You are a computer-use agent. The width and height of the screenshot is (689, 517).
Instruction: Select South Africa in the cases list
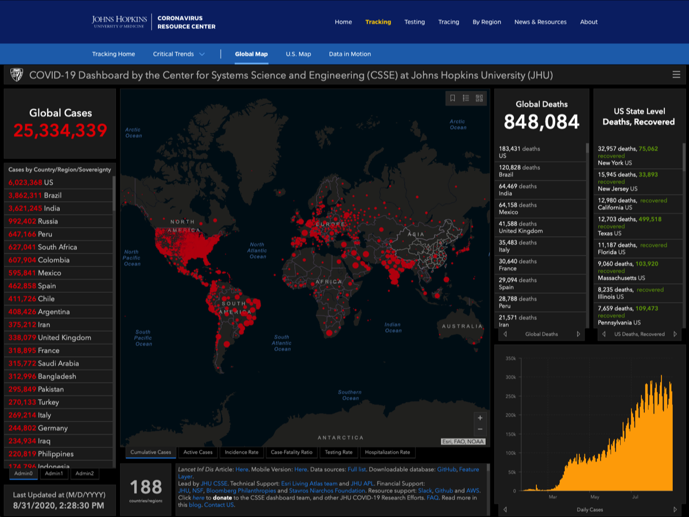pos(60,247)
